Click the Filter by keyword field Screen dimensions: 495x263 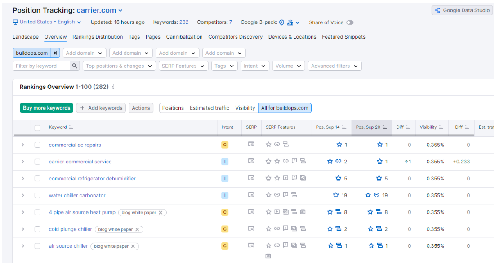(41, 66)
